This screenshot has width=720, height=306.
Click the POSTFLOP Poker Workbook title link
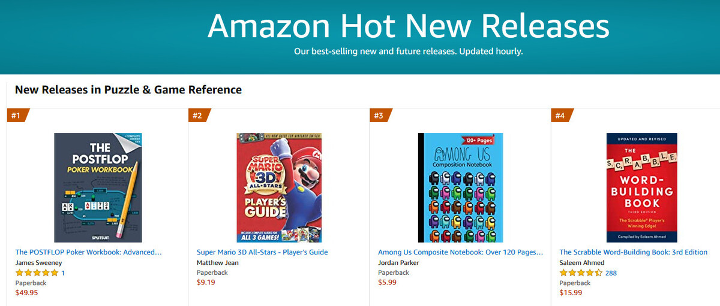pyautogui.click(x=89, y=252)
